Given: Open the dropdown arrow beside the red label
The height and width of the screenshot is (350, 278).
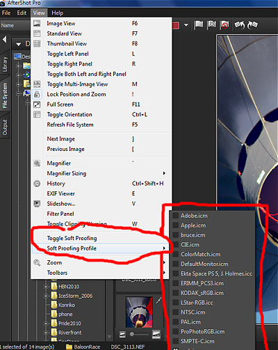Looking at the screenshot, I should click(186, 25).
